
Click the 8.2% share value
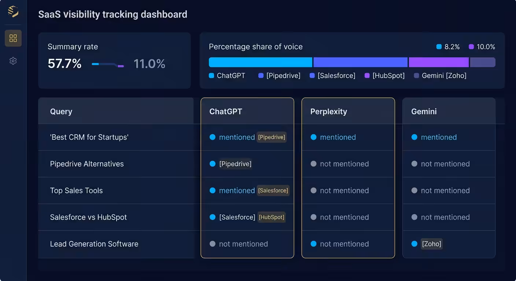452,47
